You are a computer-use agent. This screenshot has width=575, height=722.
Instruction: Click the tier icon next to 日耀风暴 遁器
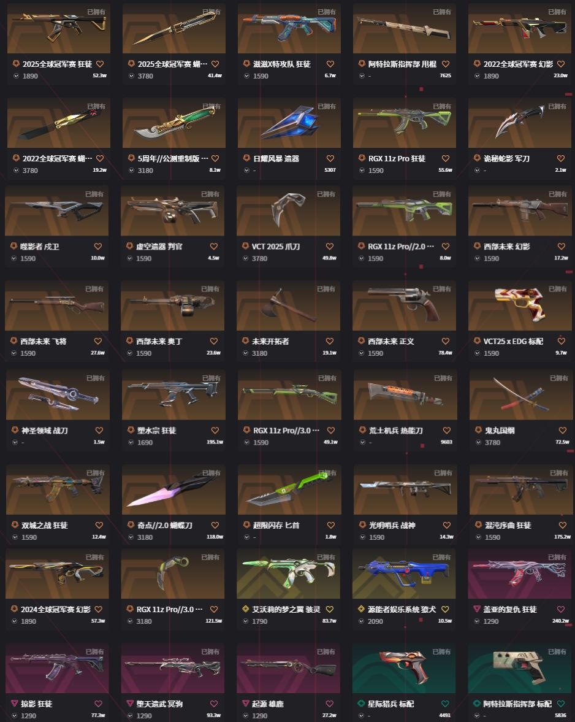pyautogui.click(x=246, y=158)
